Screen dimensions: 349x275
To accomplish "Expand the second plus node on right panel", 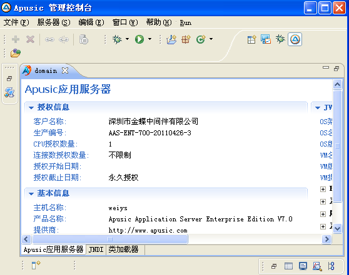I will coord(323,201).
